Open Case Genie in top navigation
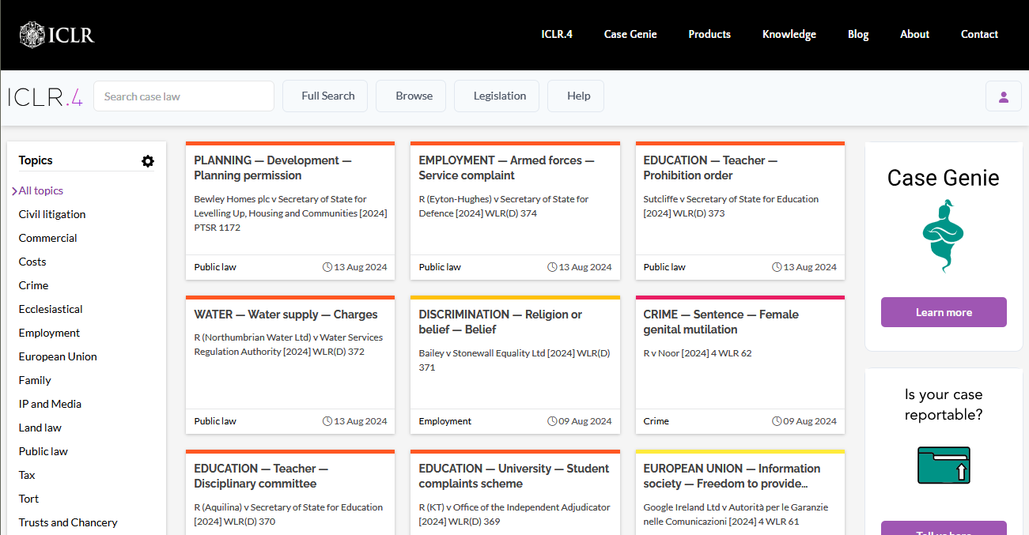The image size is (1029, 535). (x=630, y=35)
